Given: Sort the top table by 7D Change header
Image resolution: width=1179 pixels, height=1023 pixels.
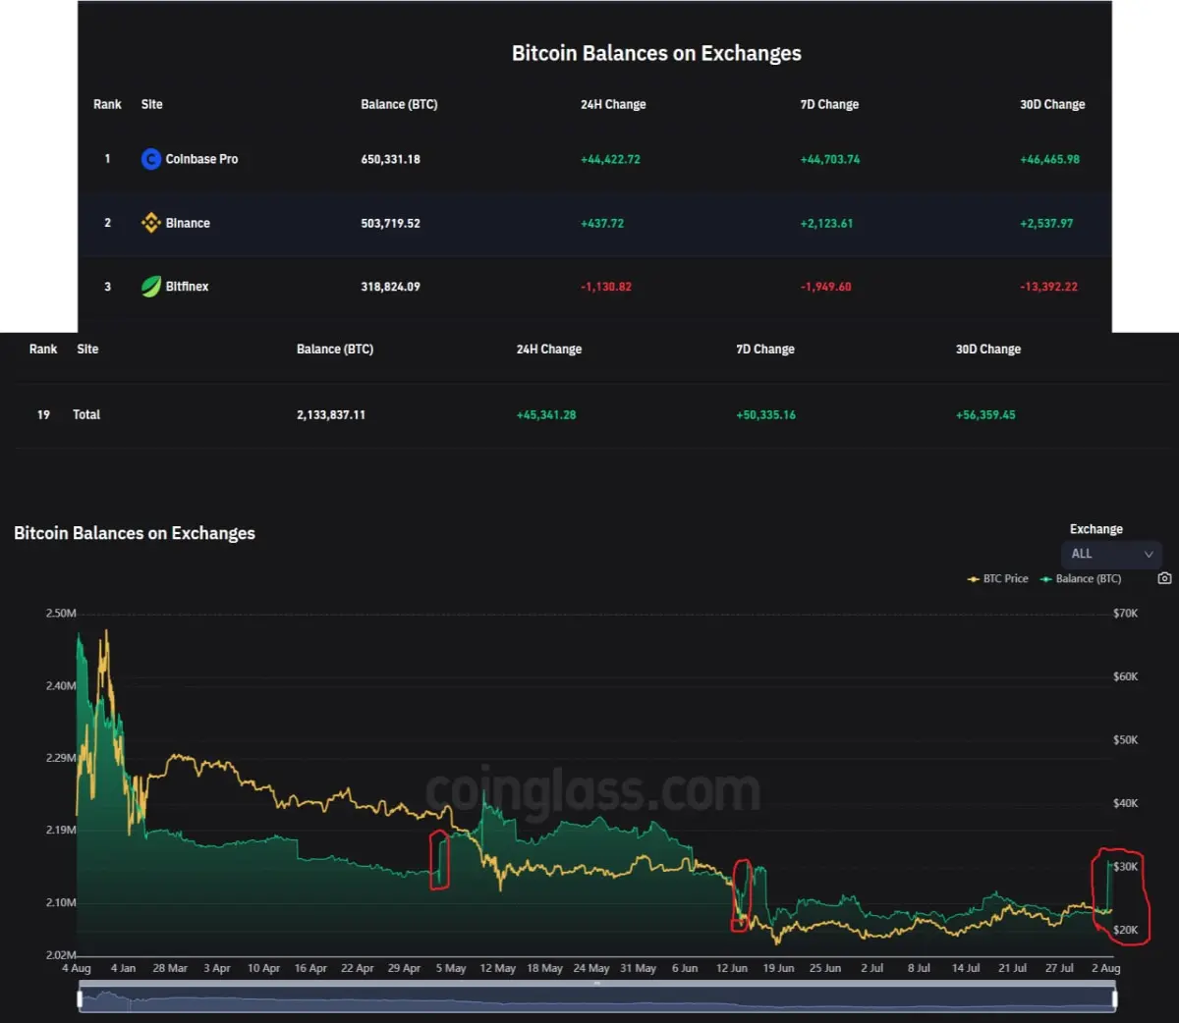Looking at the screenshot, I should [829, 104].
